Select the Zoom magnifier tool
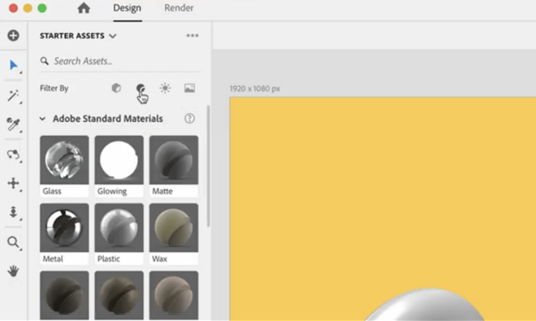Screen dimensions: 536x321 (x=13, y=242)
